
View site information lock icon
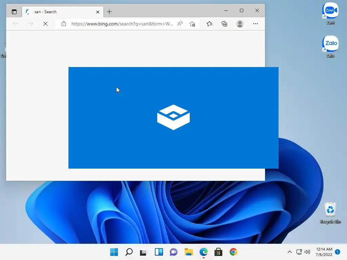pos(64,24)
